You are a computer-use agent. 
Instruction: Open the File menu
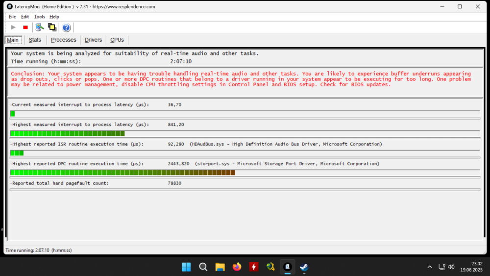click(12, 17)
